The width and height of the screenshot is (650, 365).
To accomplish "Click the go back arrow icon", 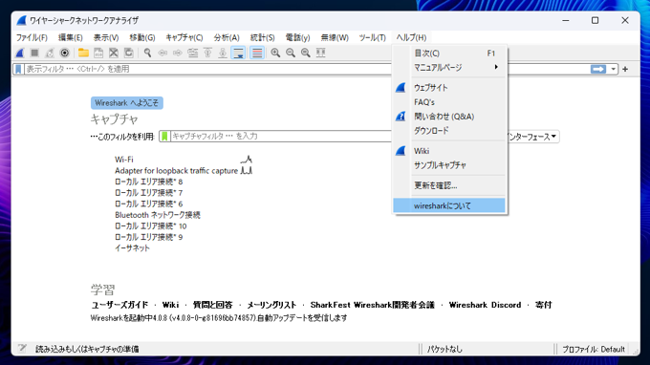I will [162, 54].
